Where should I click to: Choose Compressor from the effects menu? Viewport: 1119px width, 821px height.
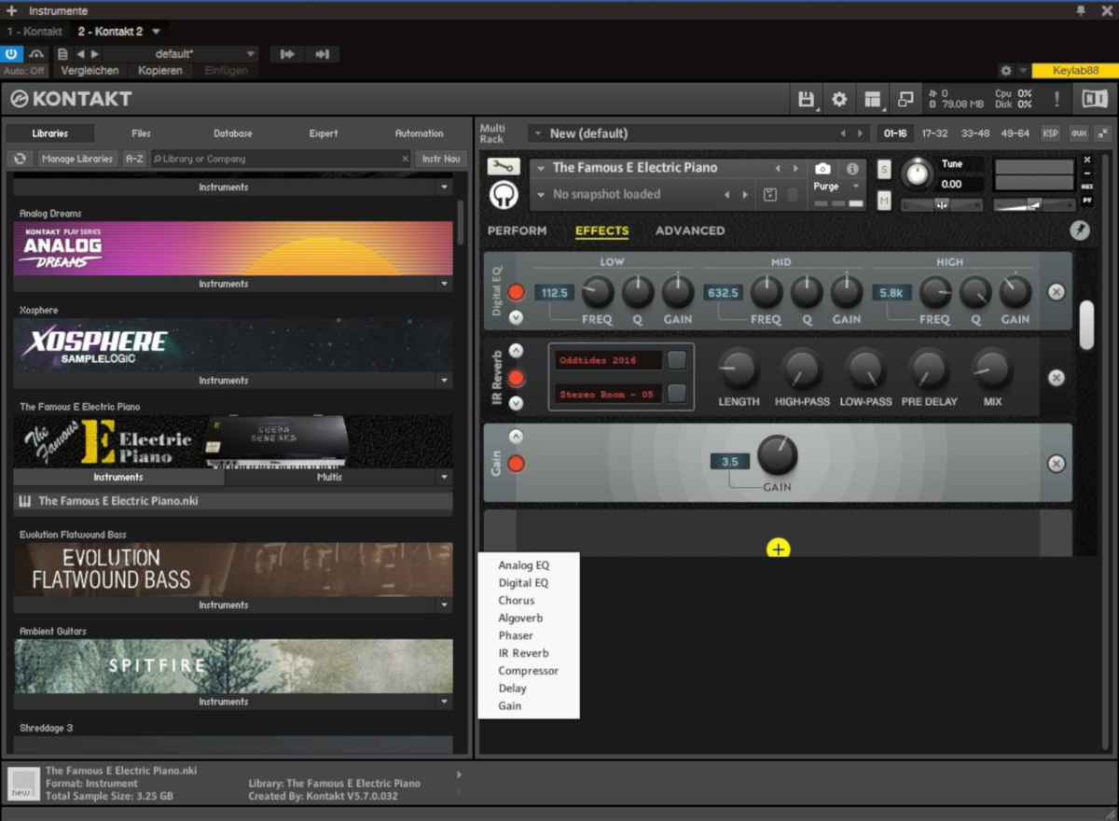point(529,671)
